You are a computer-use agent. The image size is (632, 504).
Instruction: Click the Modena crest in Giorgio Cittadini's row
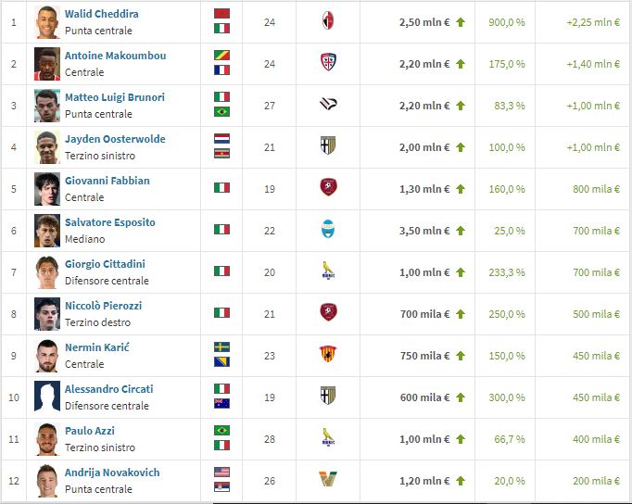coord(327,271)
